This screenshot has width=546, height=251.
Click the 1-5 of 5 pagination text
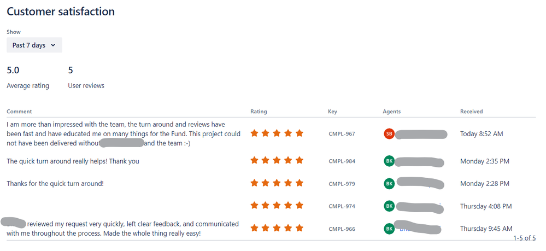point(524,238)
